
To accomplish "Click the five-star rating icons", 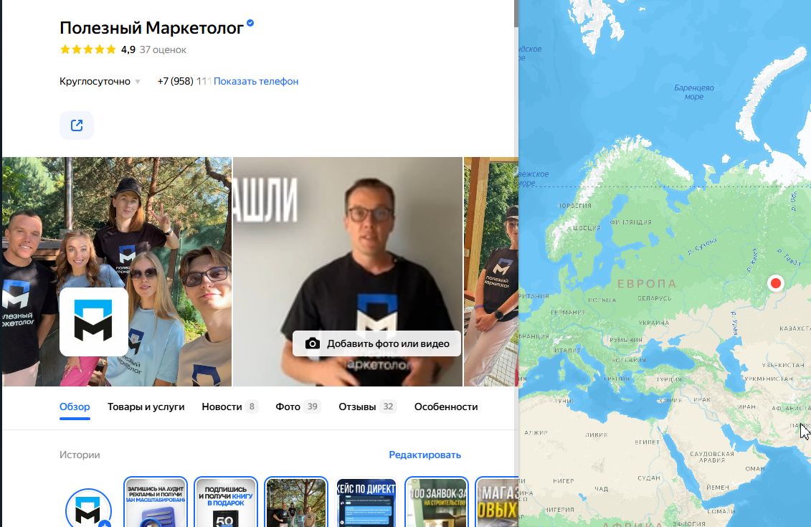I will tap(87, 49).
